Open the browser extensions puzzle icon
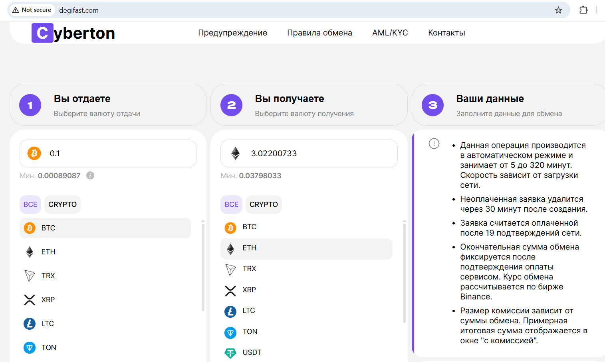Image resolution: width=605 pixels, height=362 pixels. tap(583, 10)
